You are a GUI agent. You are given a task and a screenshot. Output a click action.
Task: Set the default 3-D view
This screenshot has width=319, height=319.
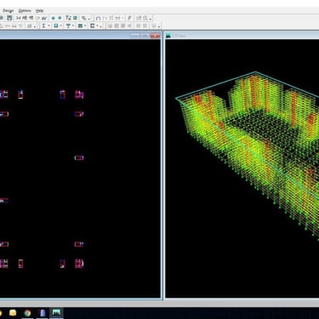coord(19,18)
